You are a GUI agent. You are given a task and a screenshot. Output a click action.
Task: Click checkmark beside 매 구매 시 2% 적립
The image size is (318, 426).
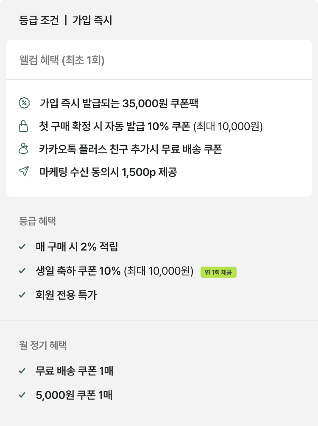(x=22, y=247)
